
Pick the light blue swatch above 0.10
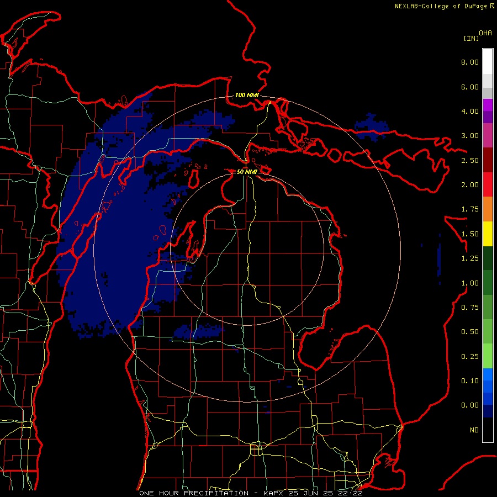(488, 374)
